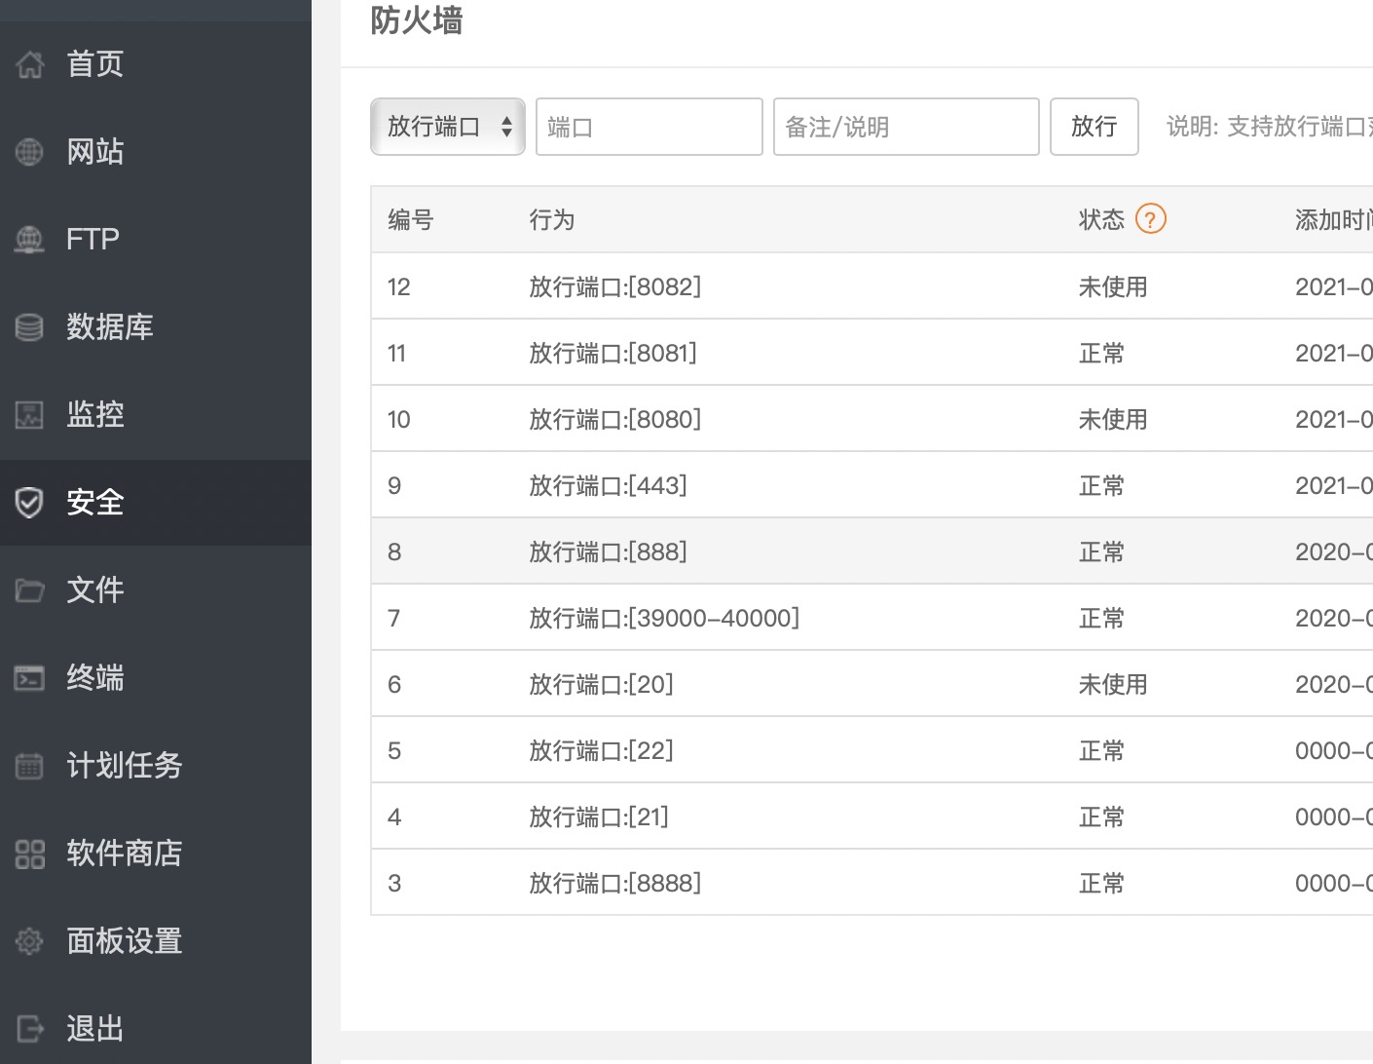Focus the 端口 input field
The height and width of the screenshot is (1064, 1373).
click(x=649, y=127)
